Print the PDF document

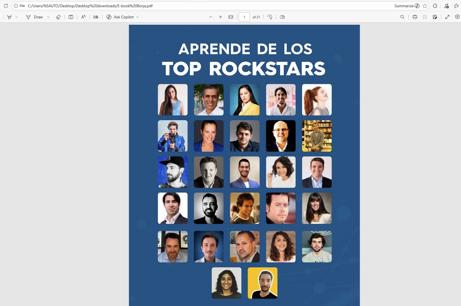click(x=415, y=17)
